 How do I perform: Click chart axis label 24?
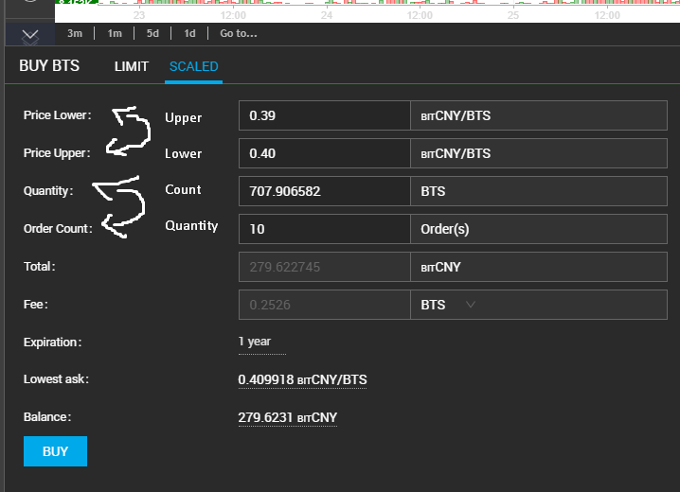[x=327, y=15]
